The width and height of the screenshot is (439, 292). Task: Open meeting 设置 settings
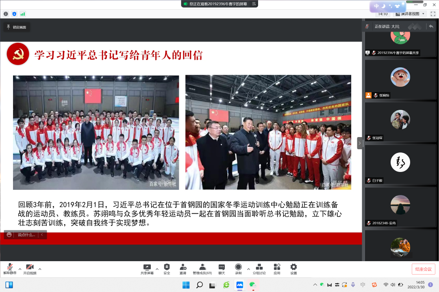[x=293, y=269]
